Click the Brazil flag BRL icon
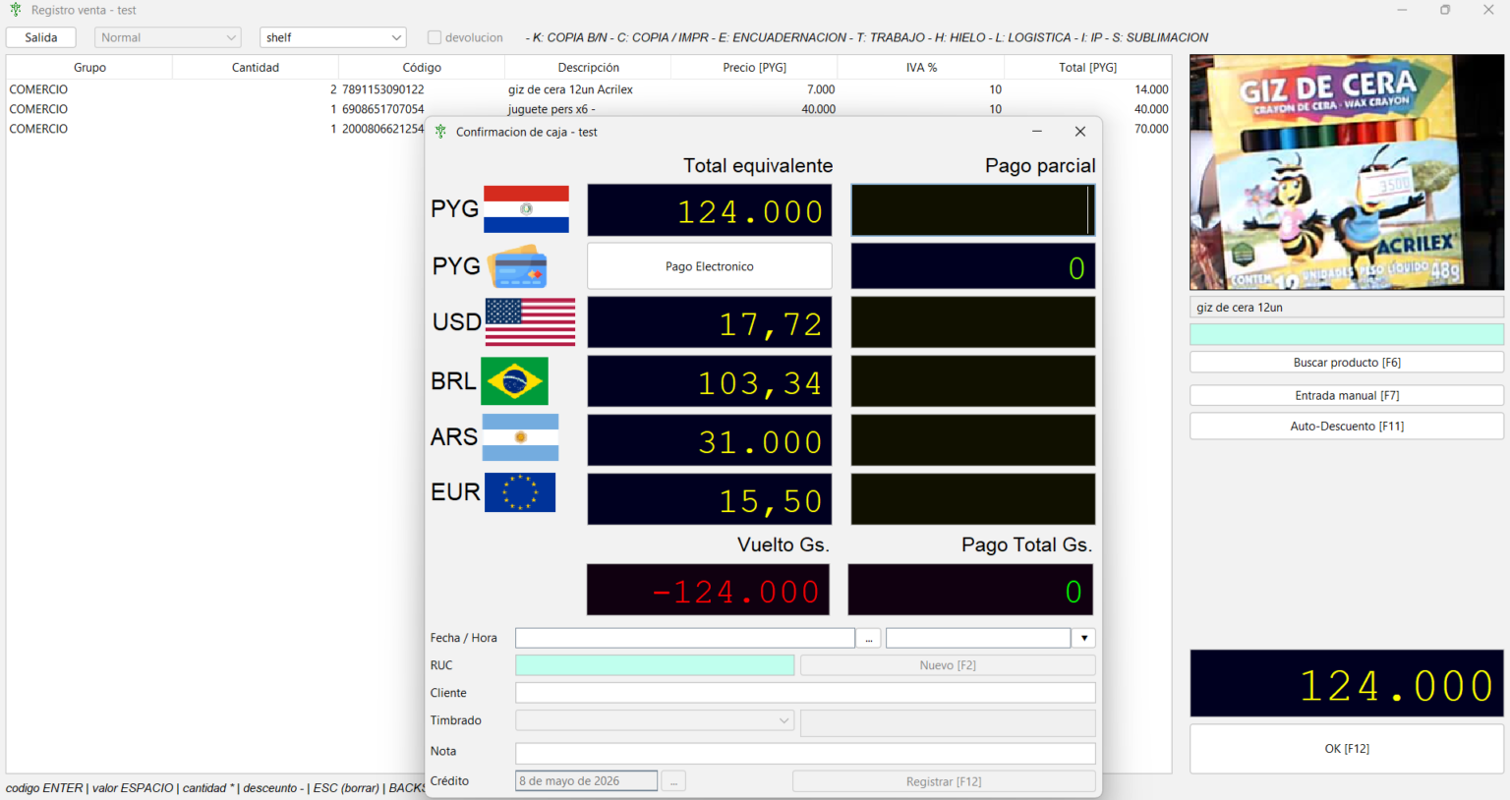 (514, 381)
